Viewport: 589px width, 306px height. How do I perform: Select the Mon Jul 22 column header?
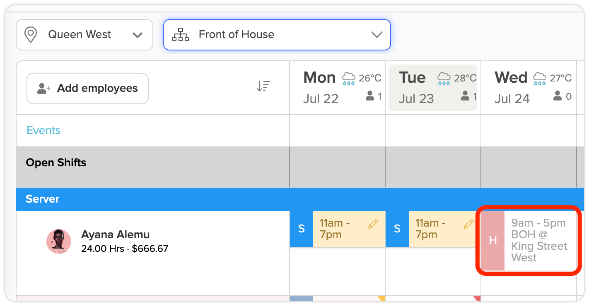point(337,88)
